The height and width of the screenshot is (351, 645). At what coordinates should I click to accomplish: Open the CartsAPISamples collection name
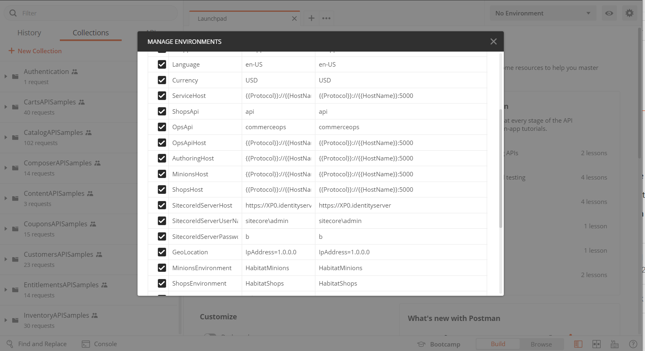[x=50, y=102]
